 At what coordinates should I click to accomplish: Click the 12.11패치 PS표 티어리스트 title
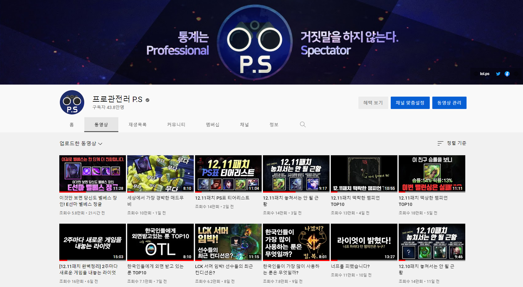pos(222,198)
